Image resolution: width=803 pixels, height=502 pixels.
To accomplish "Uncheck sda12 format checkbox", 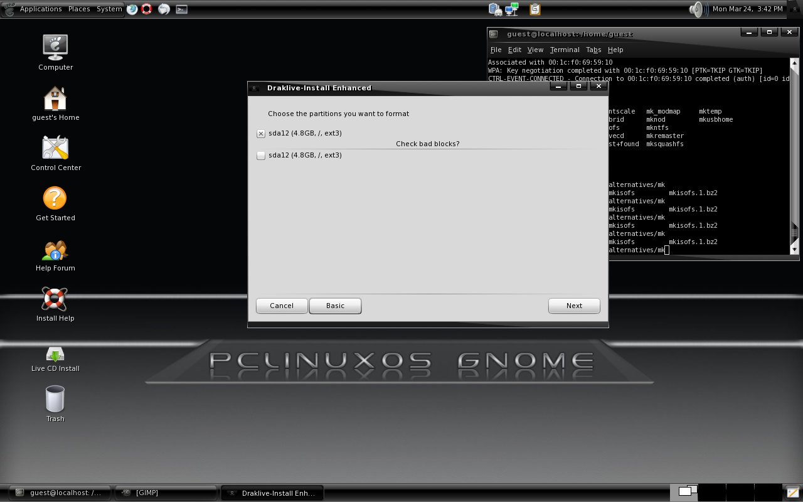I will pos(261,134).
